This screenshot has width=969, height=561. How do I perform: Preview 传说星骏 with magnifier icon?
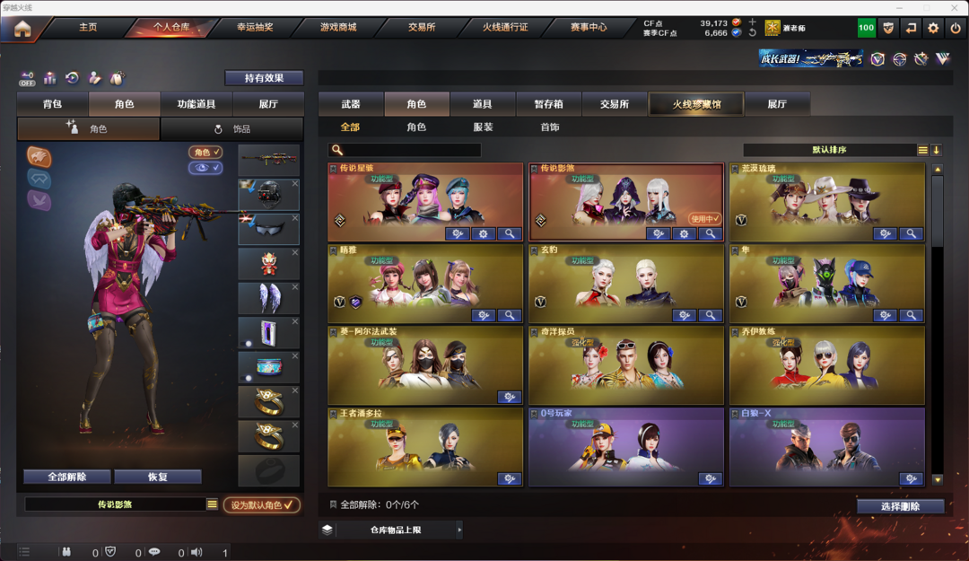pos(510,233)
